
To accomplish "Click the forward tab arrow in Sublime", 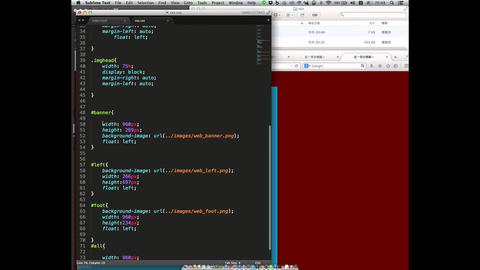I will (83, 20).
